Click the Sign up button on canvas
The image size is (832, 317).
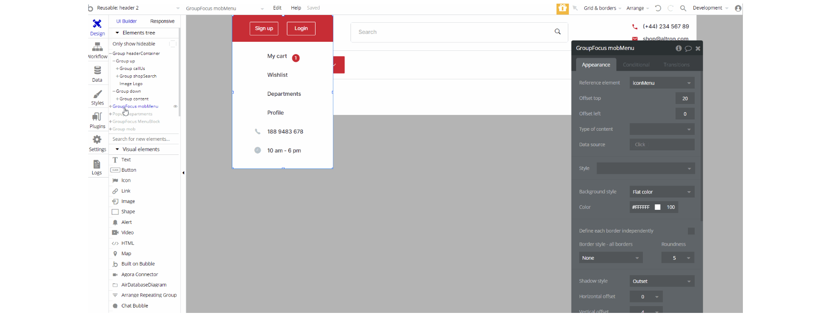[264, 29]
